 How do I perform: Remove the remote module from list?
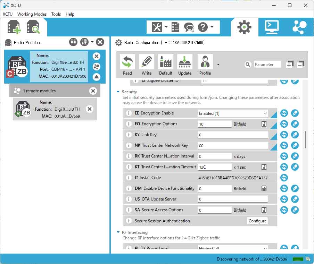pyautogui.click(x=90, y=109)
